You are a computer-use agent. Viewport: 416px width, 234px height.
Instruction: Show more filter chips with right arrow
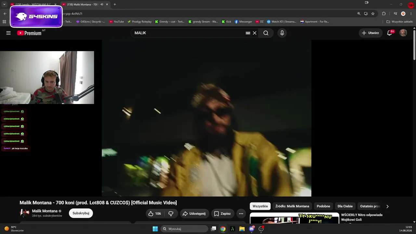[387, 206]
